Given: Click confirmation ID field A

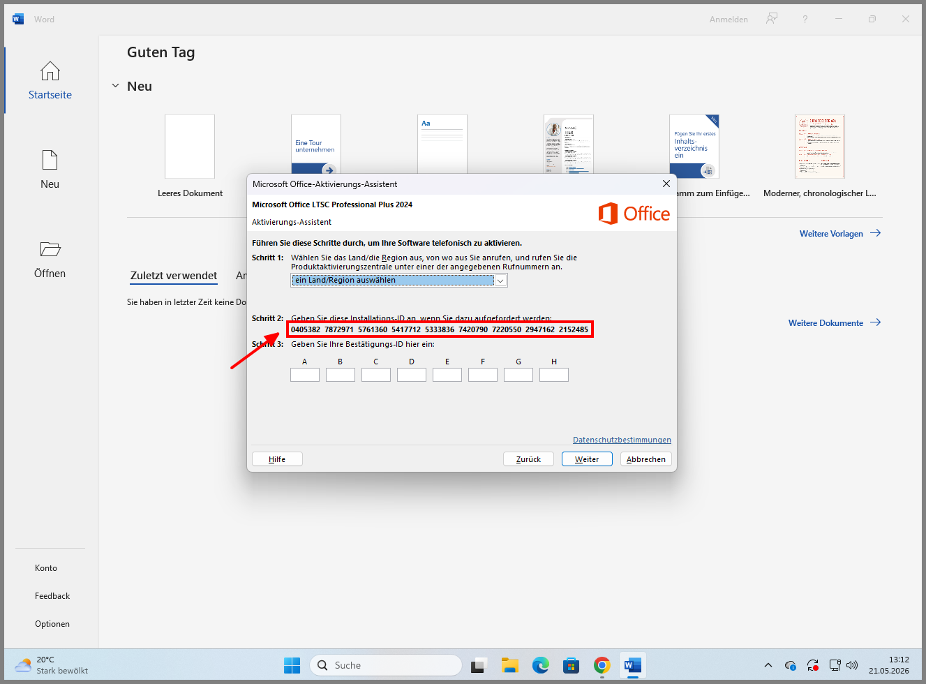Looking at the screenshot, I should 305,375.
